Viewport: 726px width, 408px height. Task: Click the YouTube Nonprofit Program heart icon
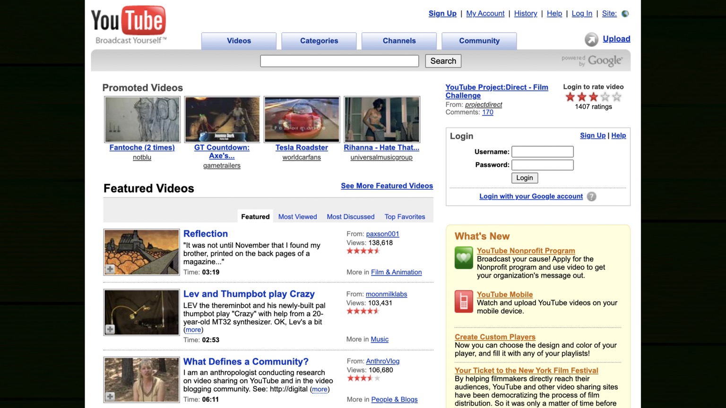pos(464,258)
